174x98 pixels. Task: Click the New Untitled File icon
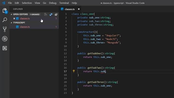46,14
